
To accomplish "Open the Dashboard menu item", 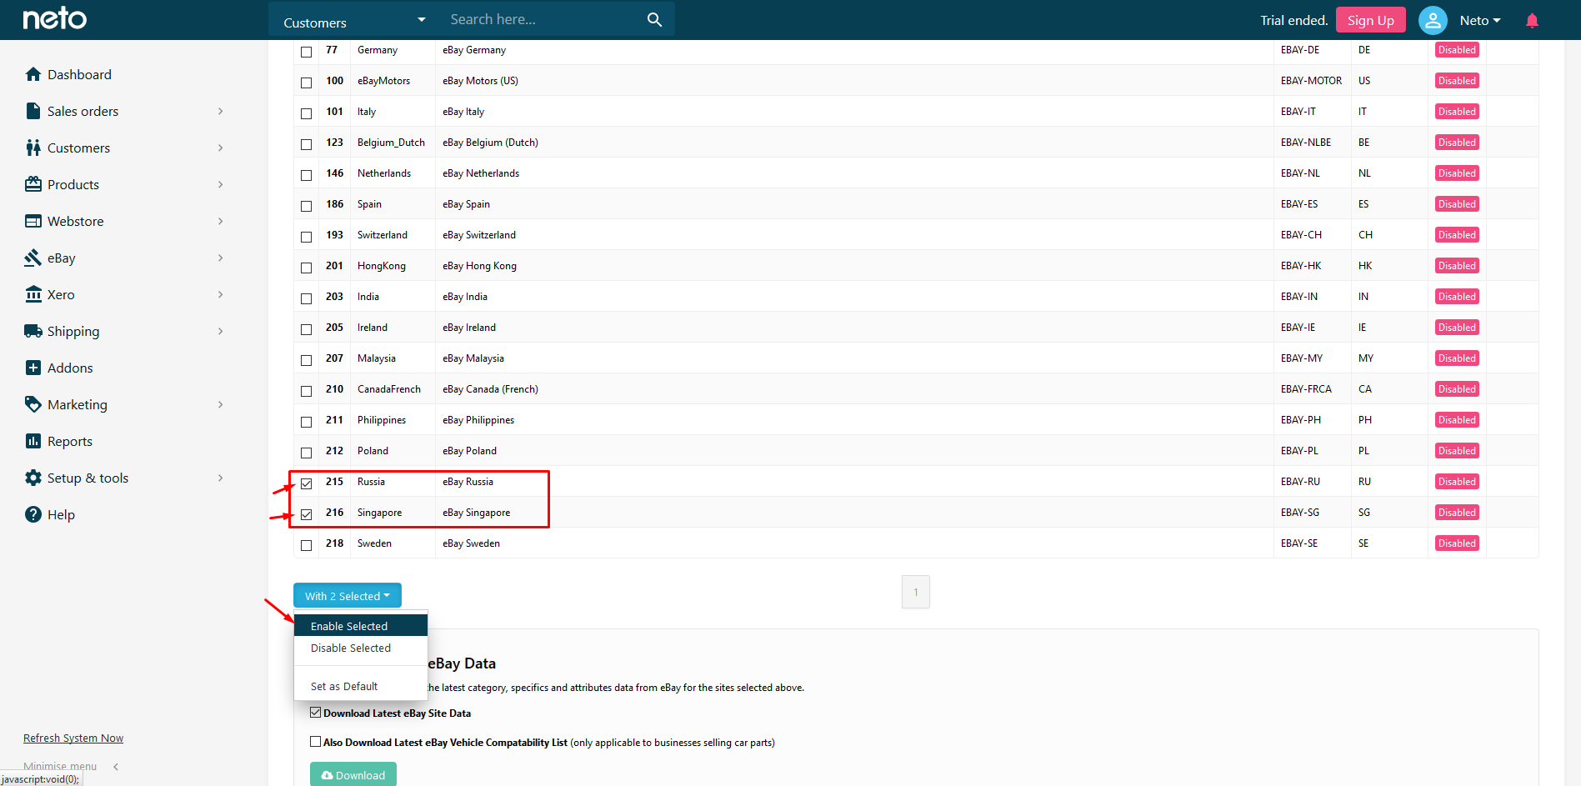I will pyautogui.click(x=79, y=74).
